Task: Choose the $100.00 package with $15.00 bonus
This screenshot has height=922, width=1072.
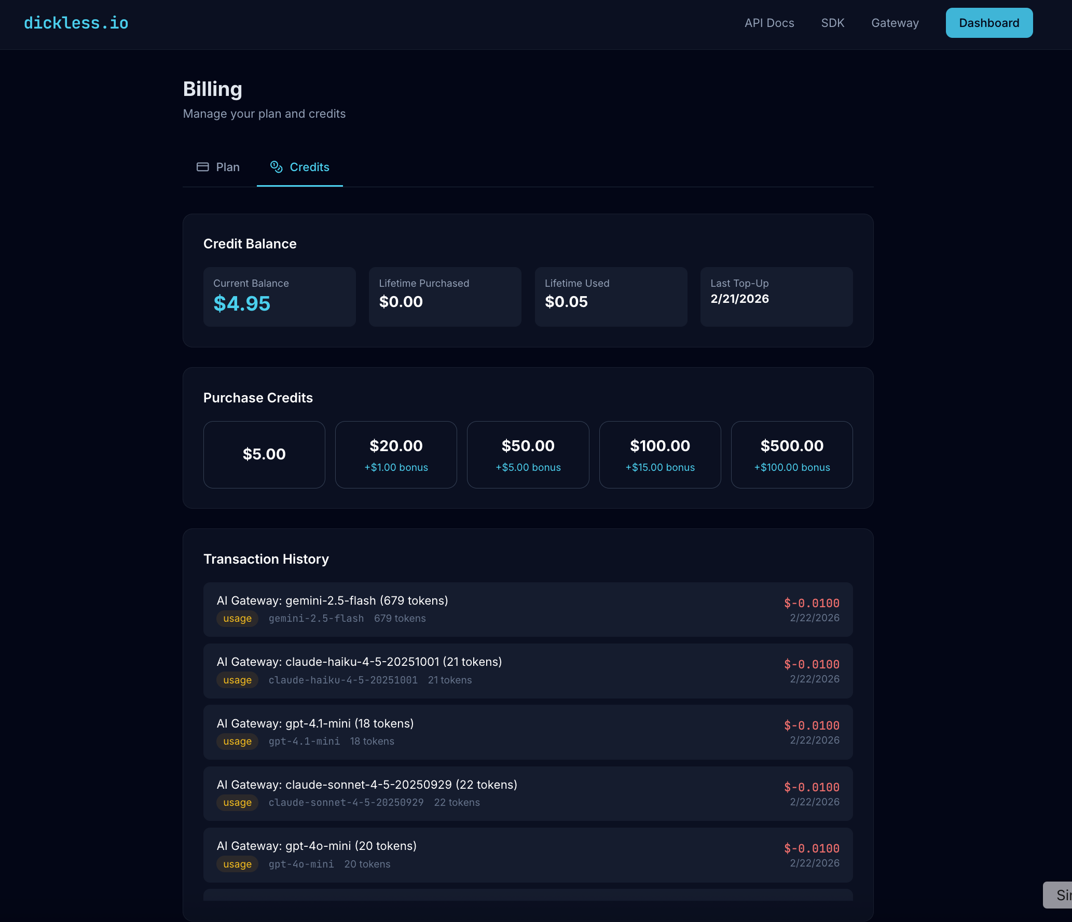Action: [x=659, y=454]
